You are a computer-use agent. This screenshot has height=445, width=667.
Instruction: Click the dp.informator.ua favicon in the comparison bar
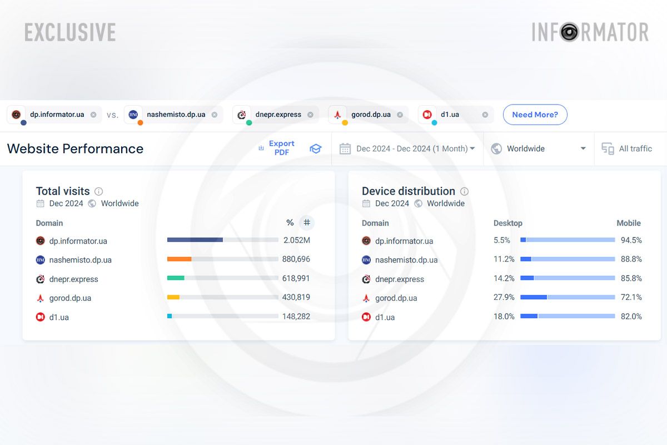pos(16,114)
